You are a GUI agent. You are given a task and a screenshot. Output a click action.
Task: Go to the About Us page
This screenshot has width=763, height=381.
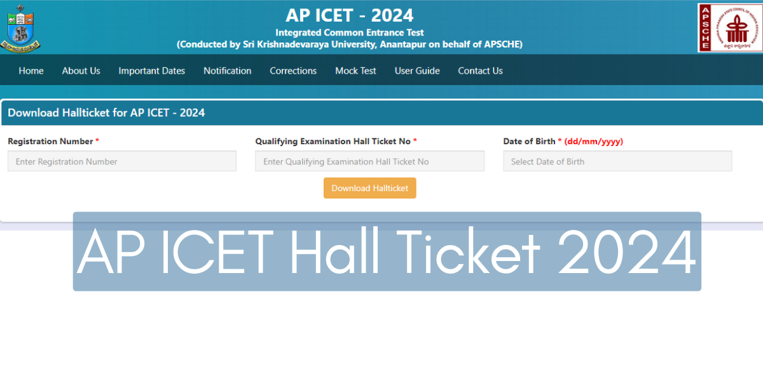(81, 70)
